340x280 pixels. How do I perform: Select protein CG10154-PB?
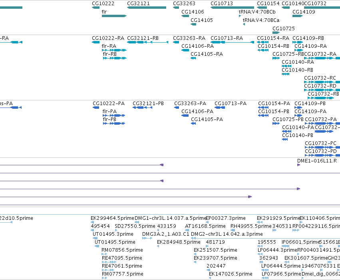coord(263,116)
